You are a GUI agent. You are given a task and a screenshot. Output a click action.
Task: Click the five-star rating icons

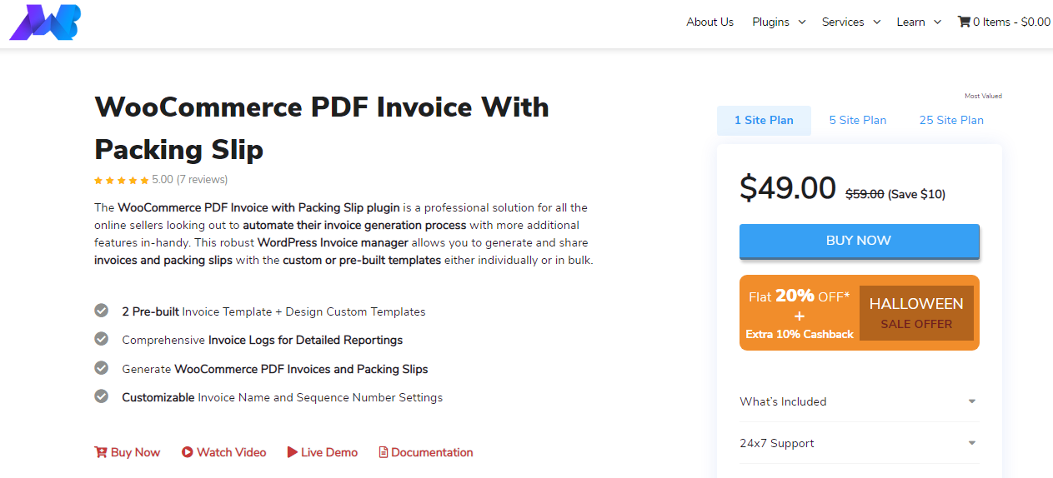122,180
